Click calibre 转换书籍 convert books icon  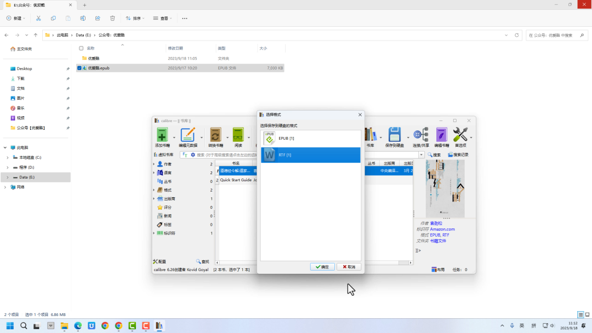pos(215,137)
